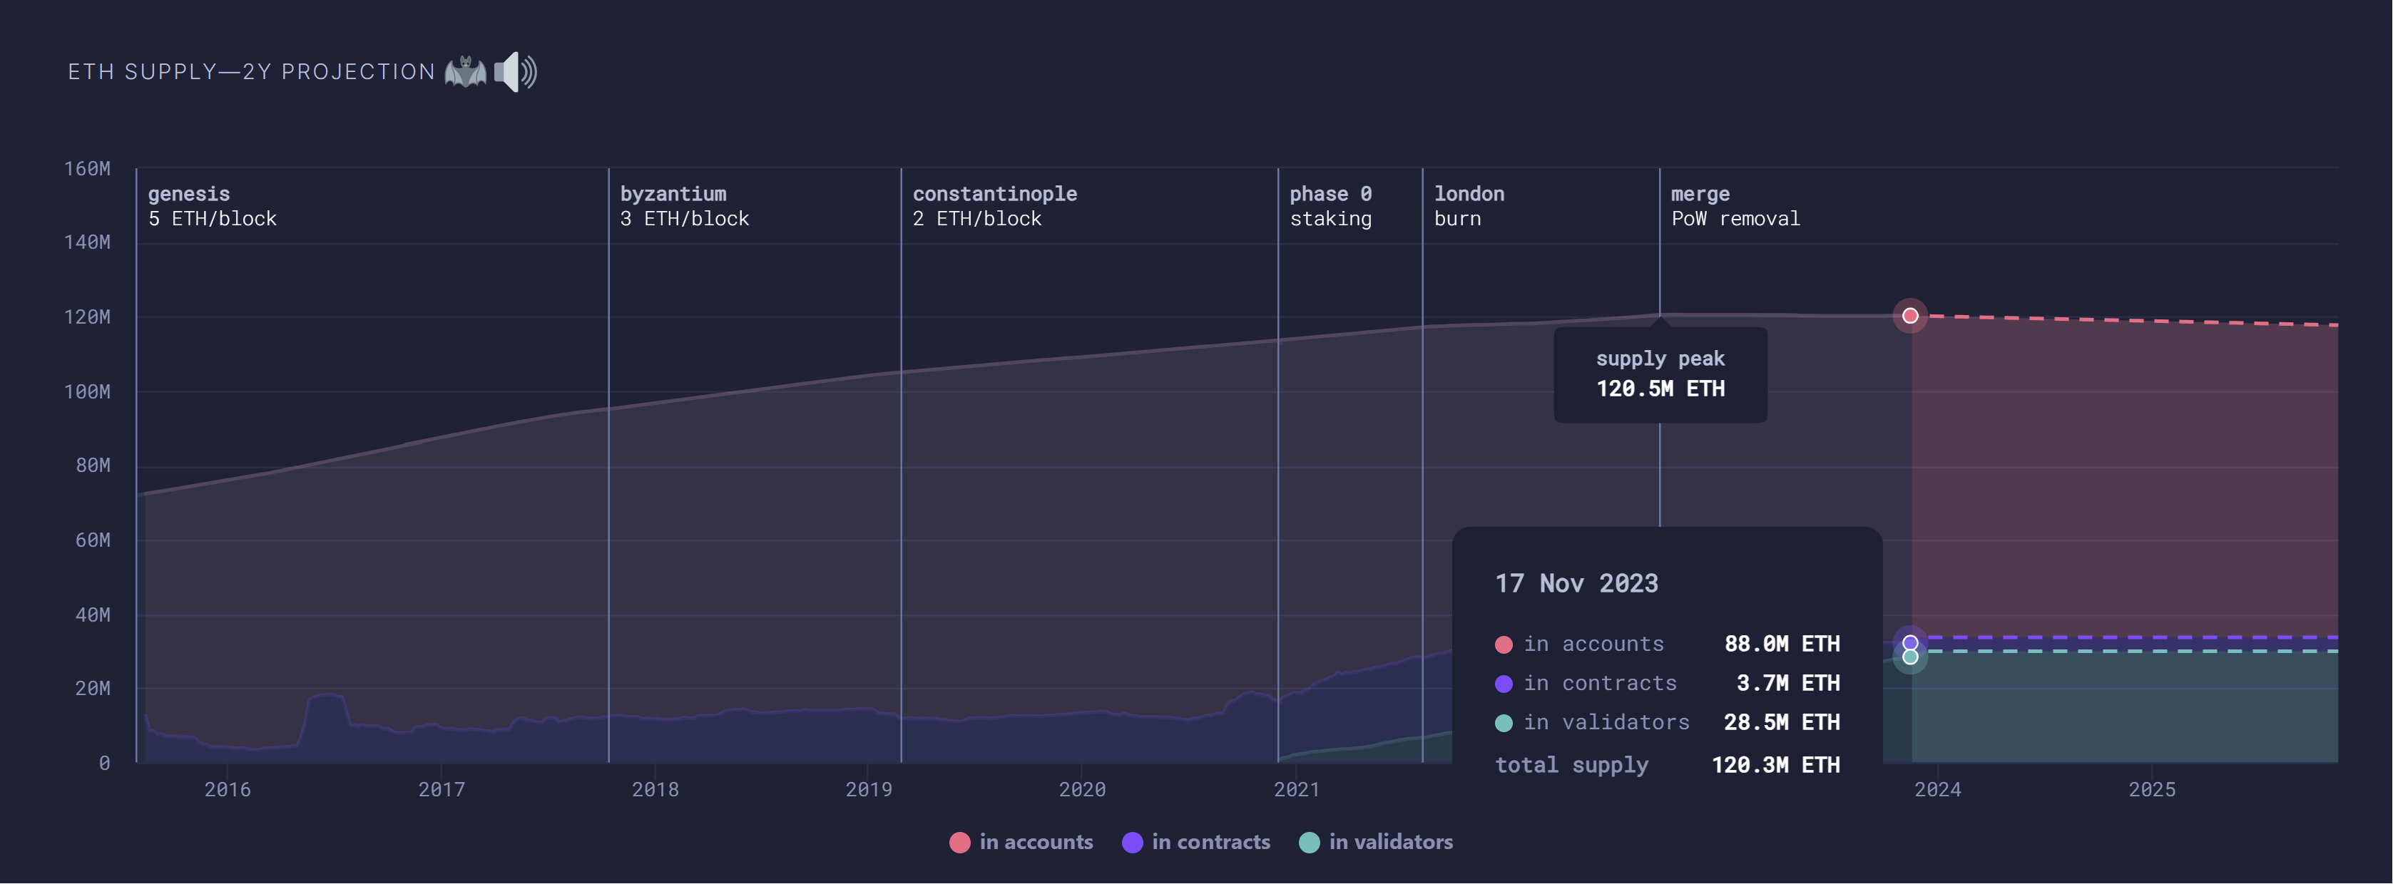This screenshot has width=2393, height=884.
Task: Select the teal validators dot in the tooltip
Action: click(1503, 721)
